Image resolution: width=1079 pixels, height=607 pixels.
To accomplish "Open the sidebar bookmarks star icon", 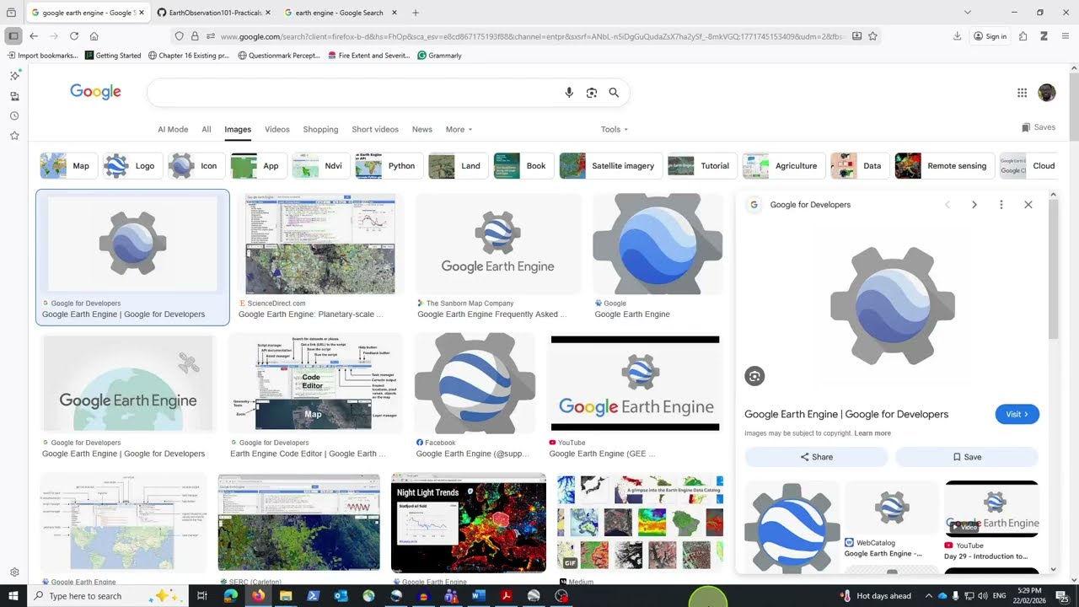I will 14,136.
